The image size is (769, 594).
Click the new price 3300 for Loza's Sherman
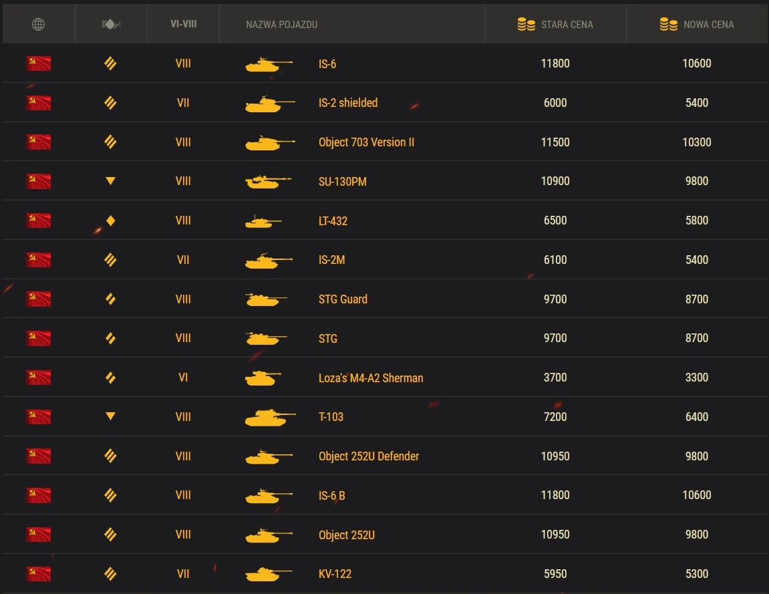(697, 378)
